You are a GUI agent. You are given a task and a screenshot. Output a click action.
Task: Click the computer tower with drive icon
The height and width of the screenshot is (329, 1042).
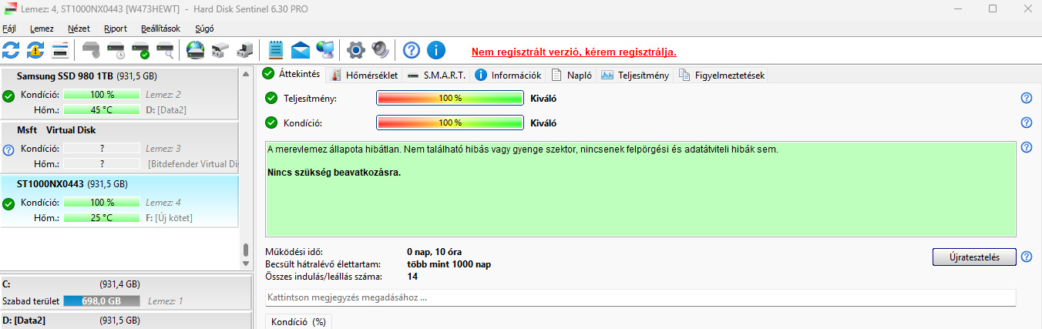[x=245, y=51]
